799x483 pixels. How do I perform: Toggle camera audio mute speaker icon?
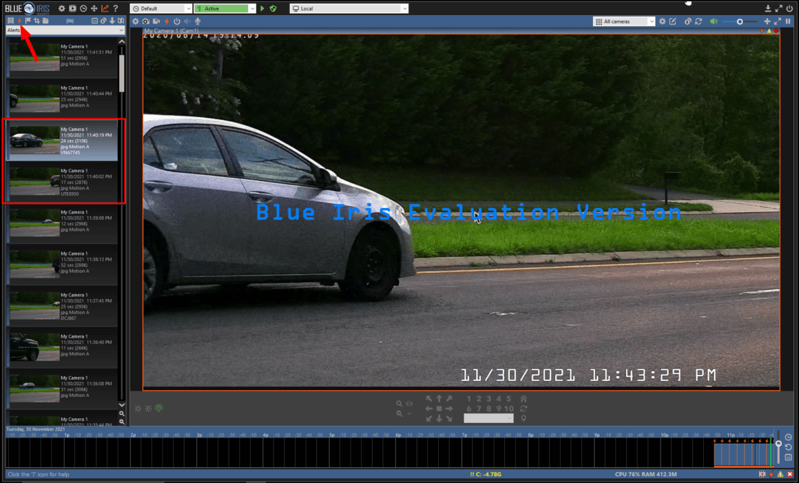click(187, 21)
